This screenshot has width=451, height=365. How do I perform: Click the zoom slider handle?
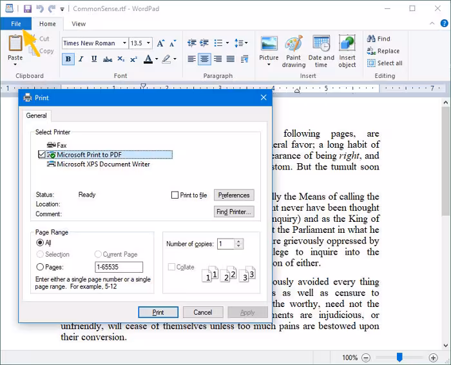[399, 357]
